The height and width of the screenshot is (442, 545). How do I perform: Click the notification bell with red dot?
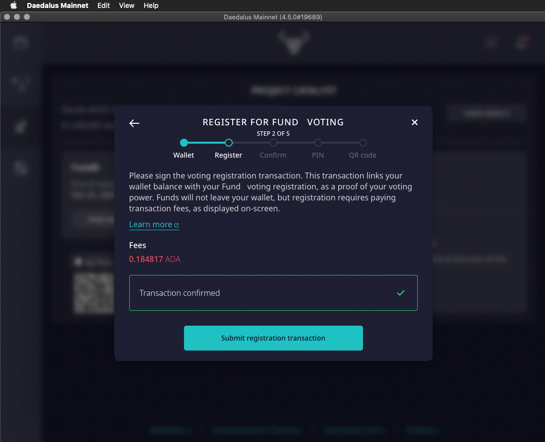point(521,43)
